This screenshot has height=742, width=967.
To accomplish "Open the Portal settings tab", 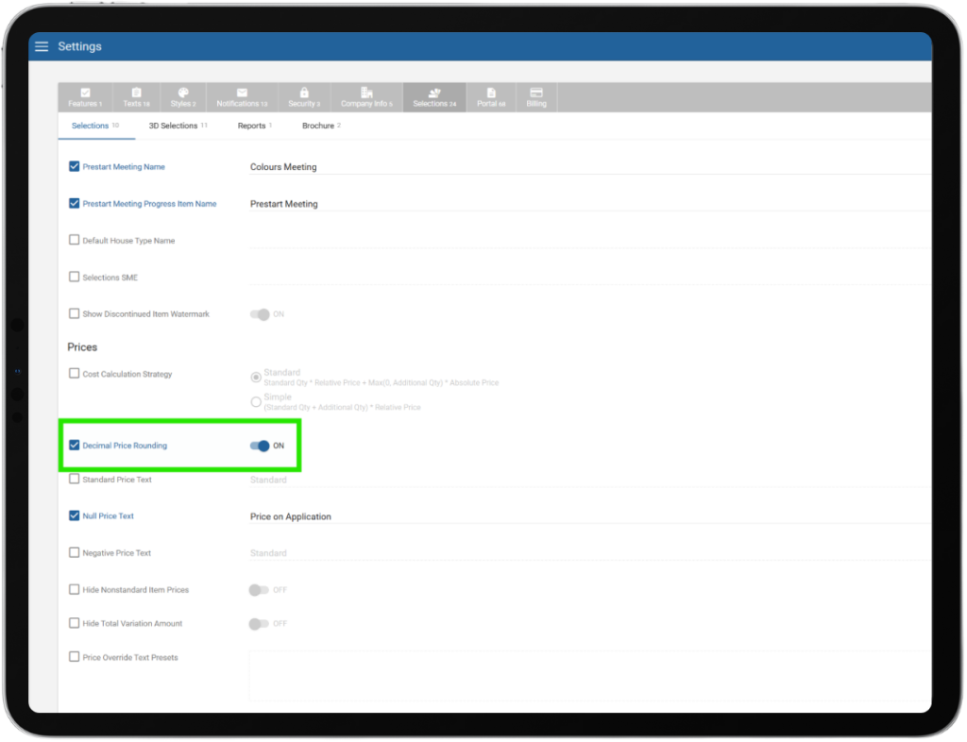I will (491, 97).
